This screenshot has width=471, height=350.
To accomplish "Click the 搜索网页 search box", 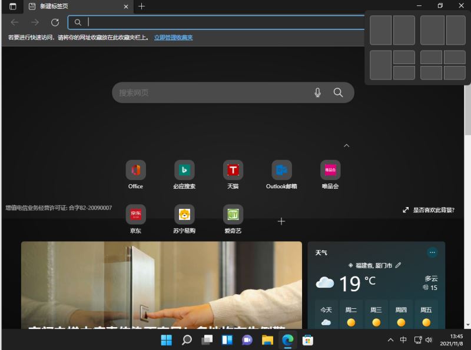I will pyautogui.click(x=233, y=92).
